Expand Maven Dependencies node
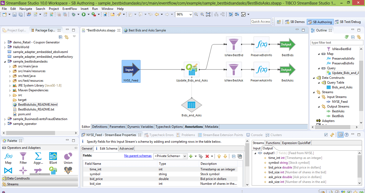 click(x=10, y=90)
